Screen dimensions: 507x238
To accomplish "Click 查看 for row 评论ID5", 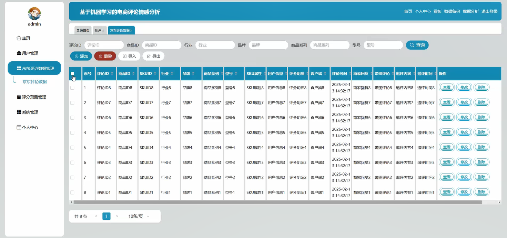I will point(447,132).
